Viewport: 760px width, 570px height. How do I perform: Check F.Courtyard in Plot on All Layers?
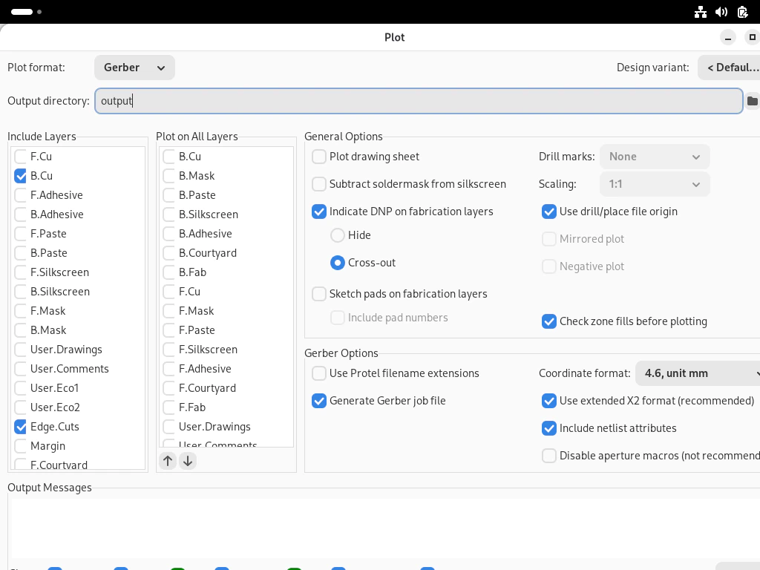coord(168,388)
